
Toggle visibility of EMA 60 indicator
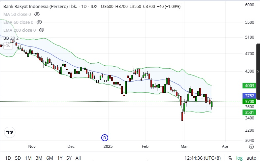(39, 22)
